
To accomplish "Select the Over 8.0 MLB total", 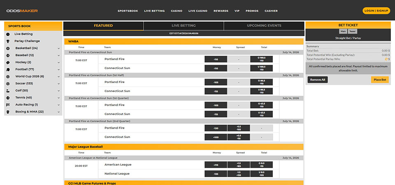I will [x=262, y=164].
